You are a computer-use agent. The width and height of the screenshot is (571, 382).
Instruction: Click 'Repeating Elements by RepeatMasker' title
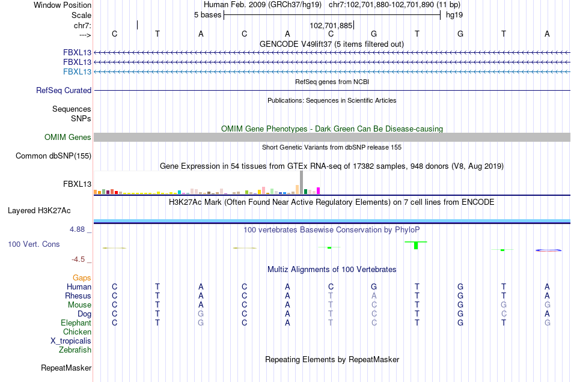point(332,359)
